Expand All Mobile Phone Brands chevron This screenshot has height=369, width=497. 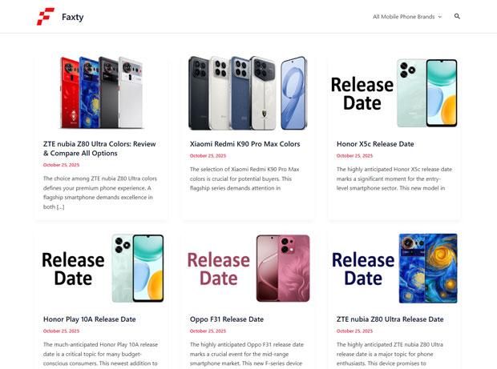440,17
